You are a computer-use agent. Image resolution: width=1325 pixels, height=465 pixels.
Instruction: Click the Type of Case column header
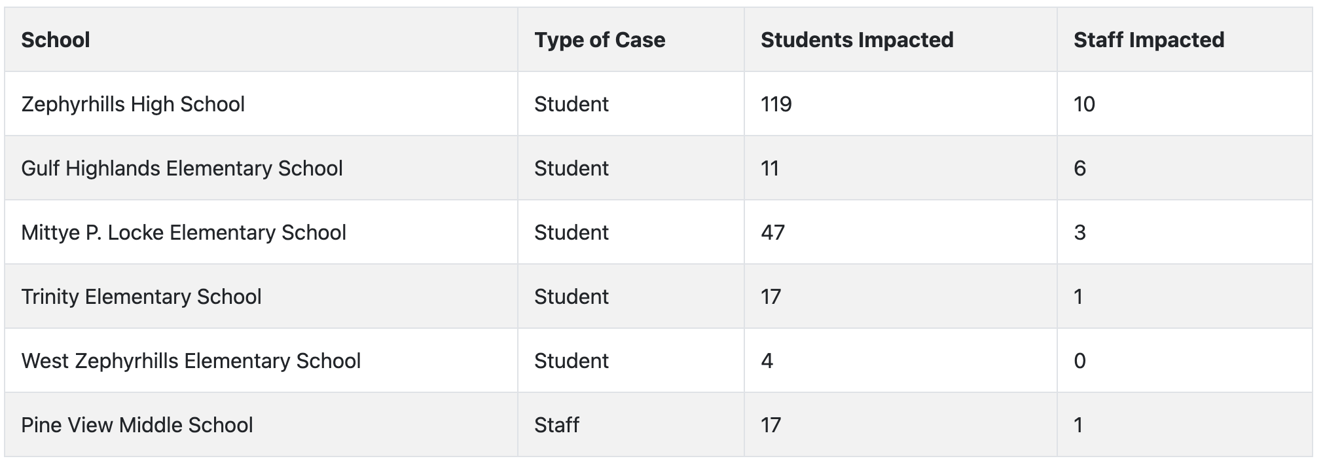[x=600, y=40]
